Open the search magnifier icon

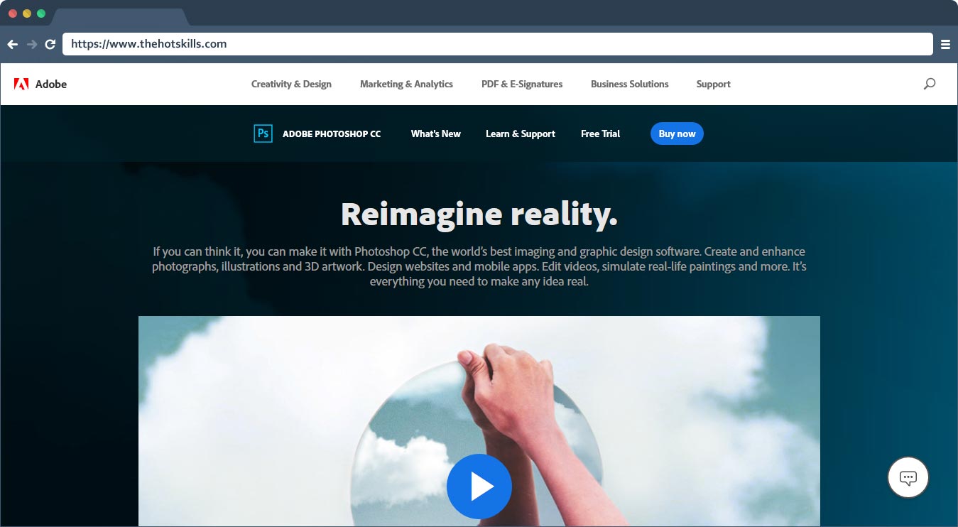coord(929,84)
